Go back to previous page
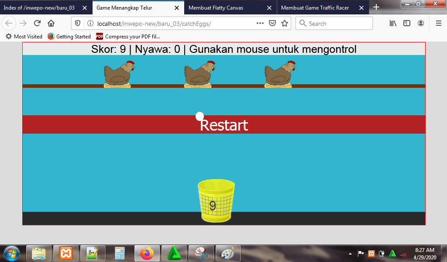447x262 pixels. tap(9, 23)
